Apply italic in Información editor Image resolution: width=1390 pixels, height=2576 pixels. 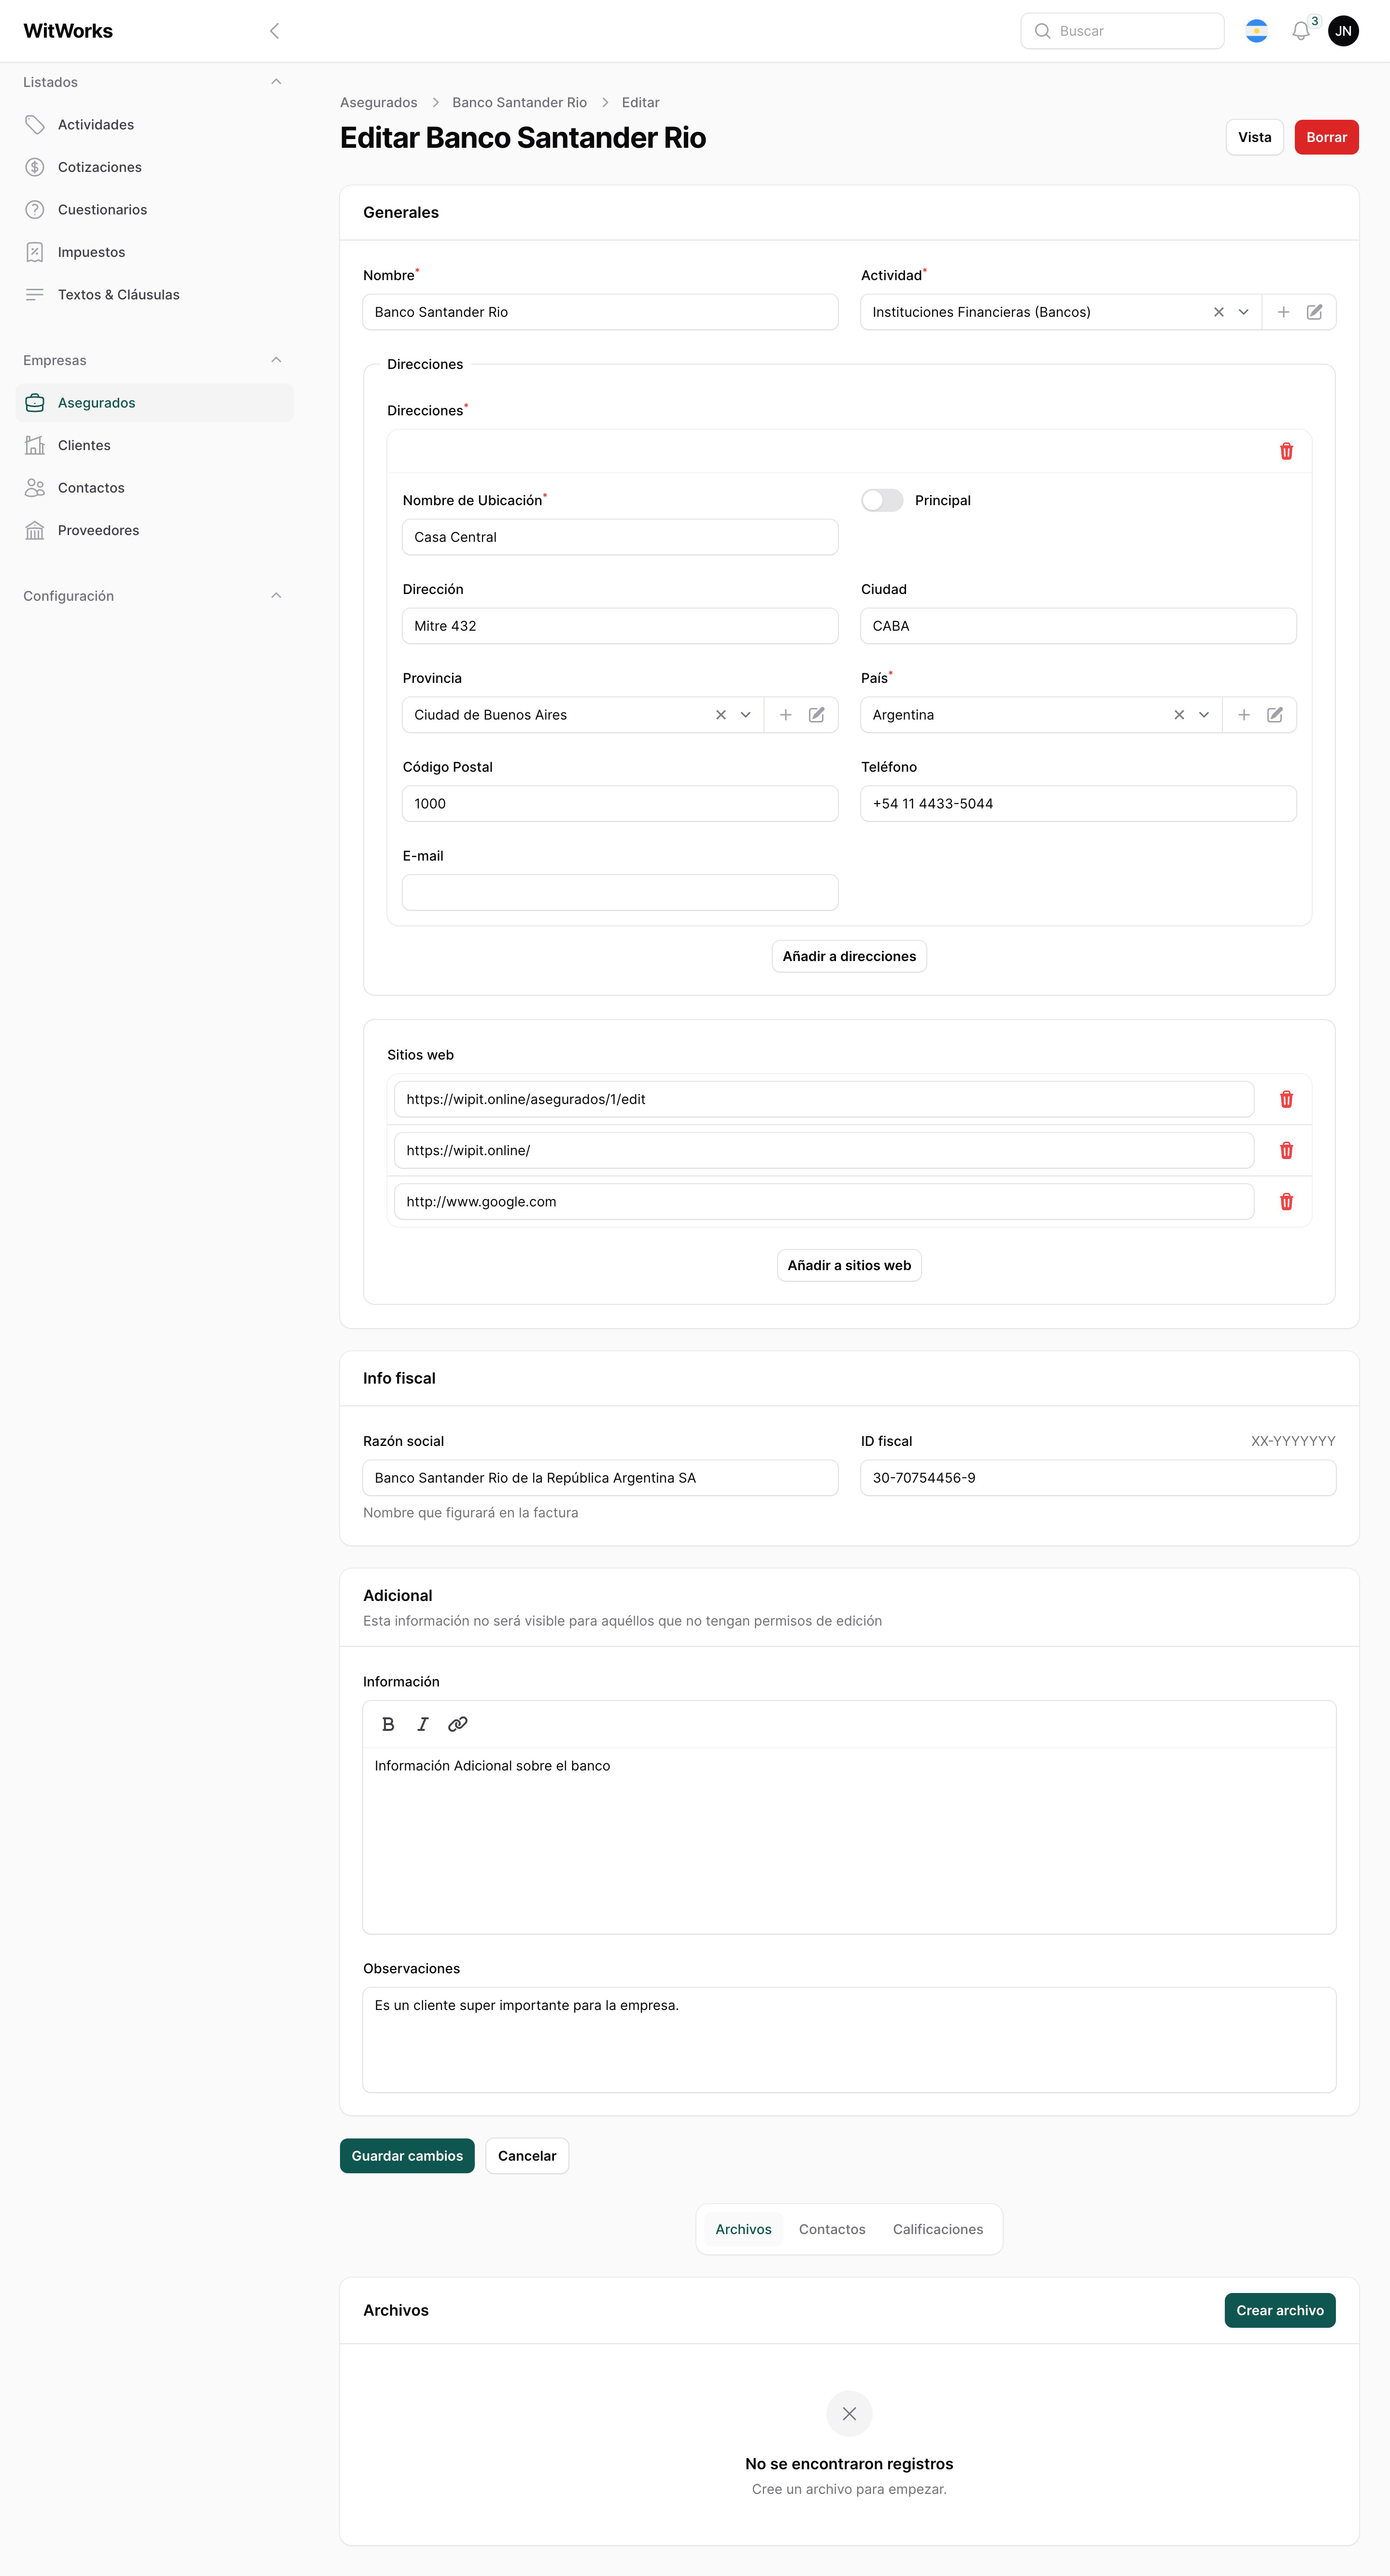click(422, 1724)
